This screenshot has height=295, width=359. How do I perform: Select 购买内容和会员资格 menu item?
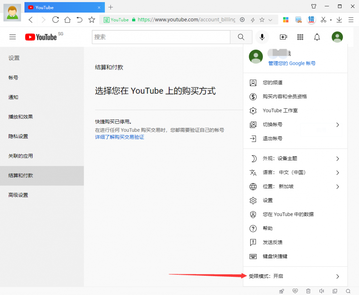point(295,97)
